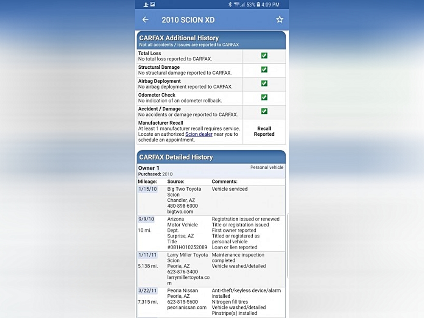Click the Accident / Damage green checkmark
This screenshot has width=424, height=318.
click(x=264, y=111)
